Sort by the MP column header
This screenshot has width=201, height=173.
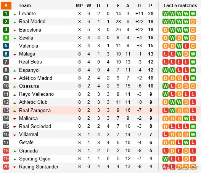(79, 6)
